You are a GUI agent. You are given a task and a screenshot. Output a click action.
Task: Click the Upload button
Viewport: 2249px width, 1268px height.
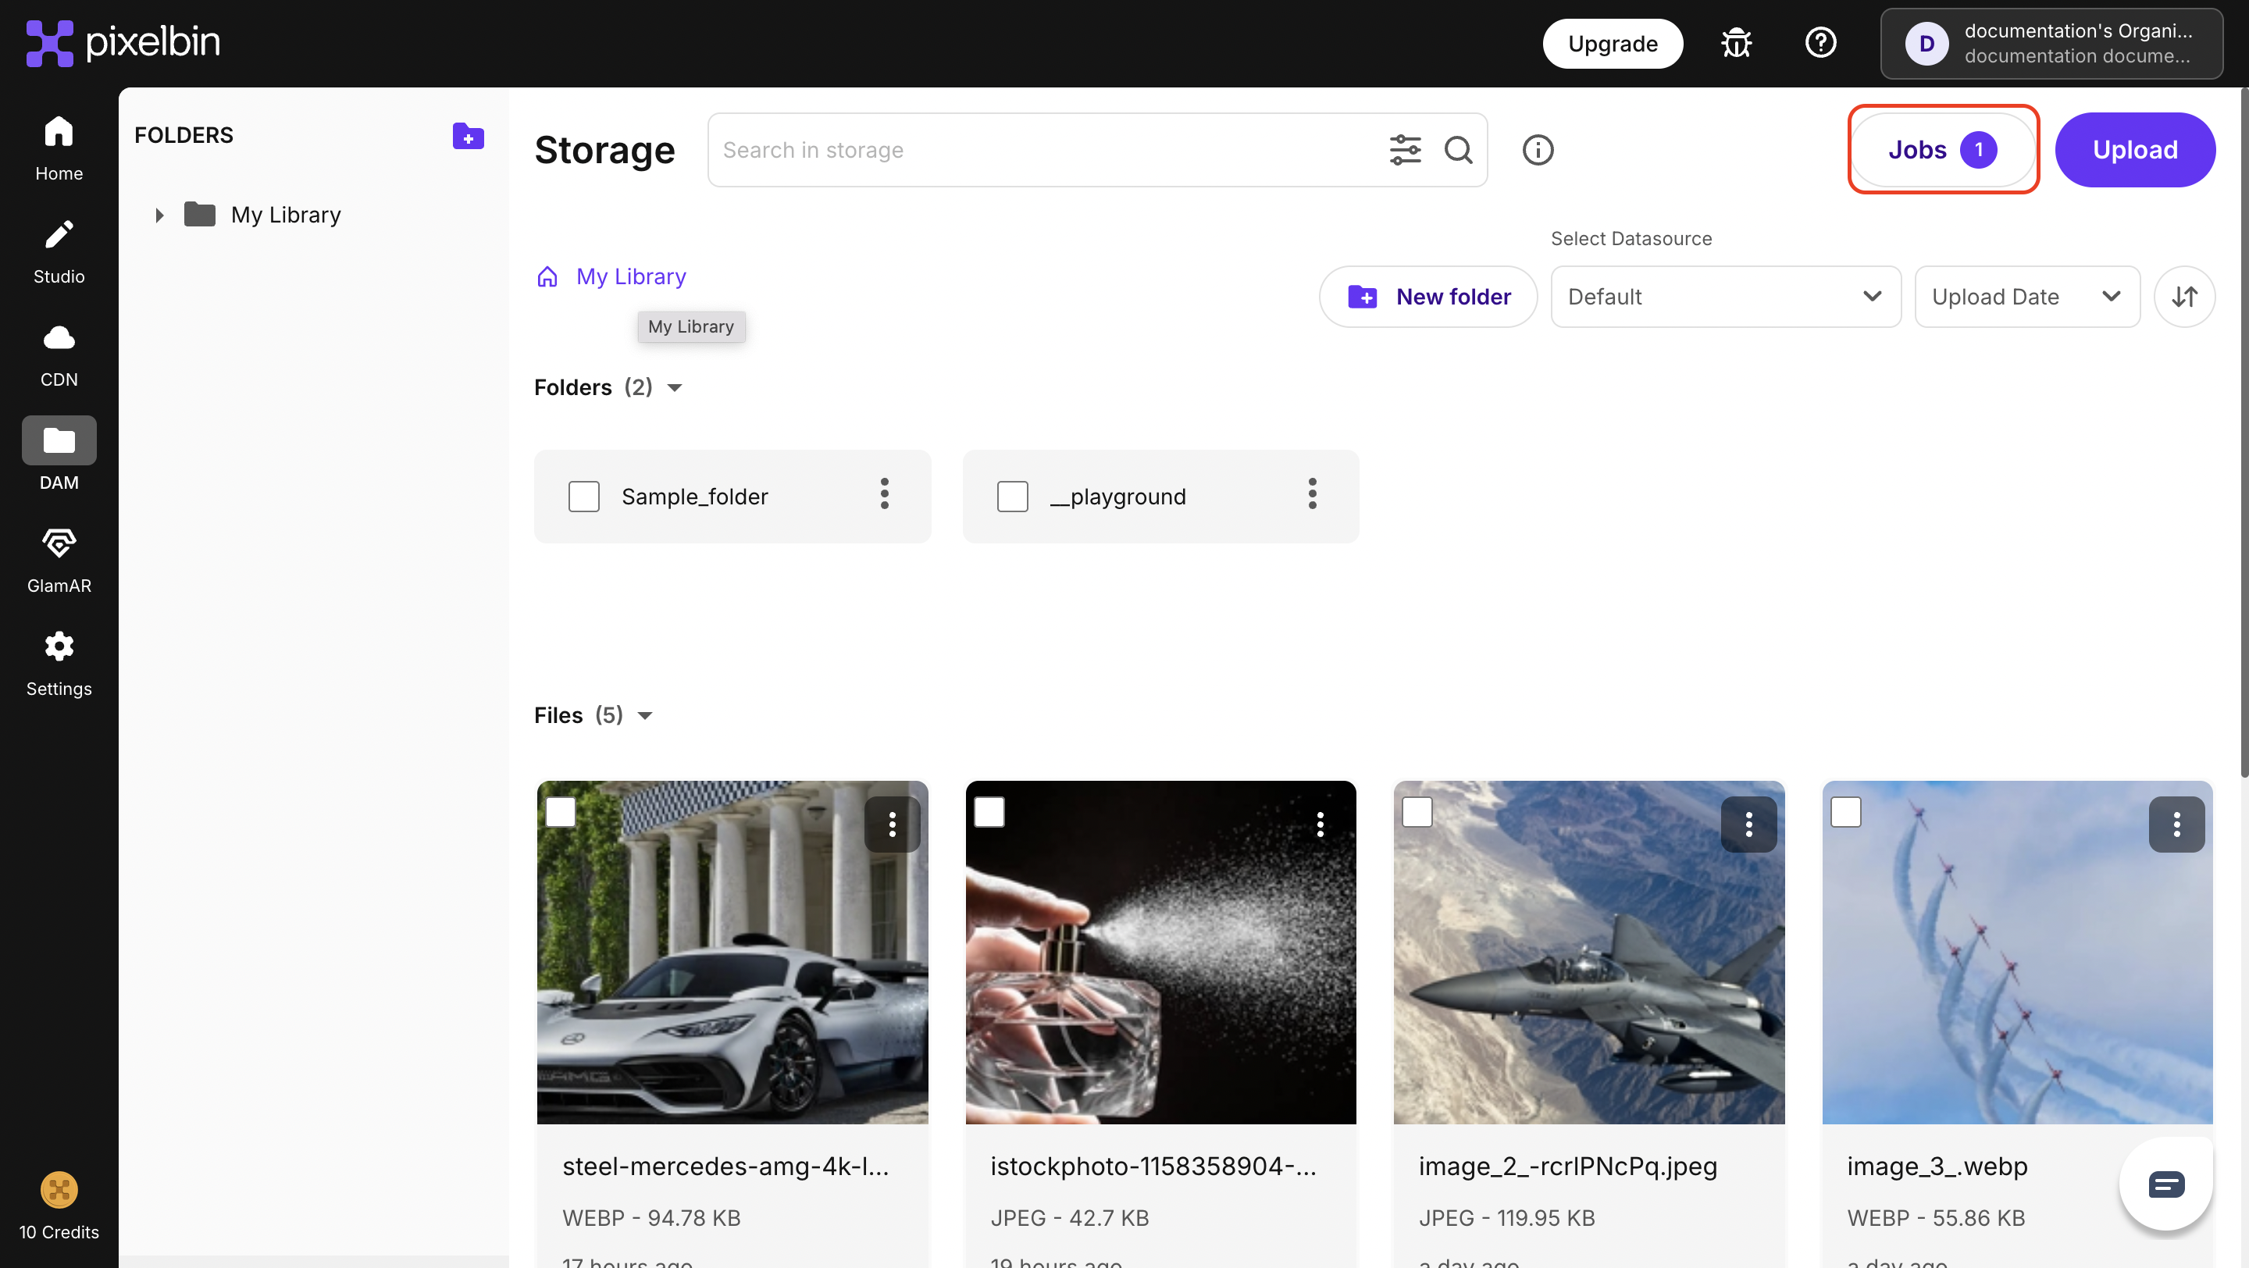[x=2135, y=149]
